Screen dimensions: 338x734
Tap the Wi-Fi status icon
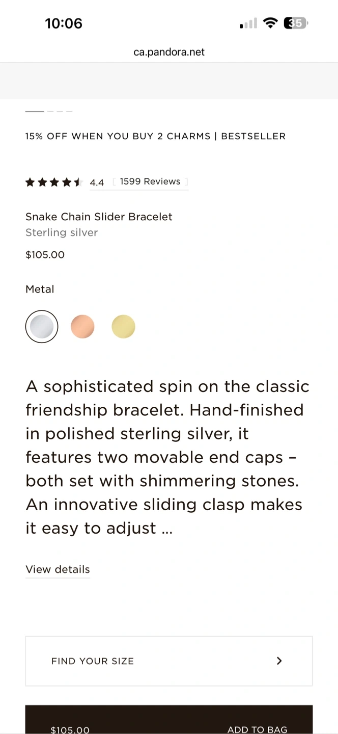pos(270,23)
